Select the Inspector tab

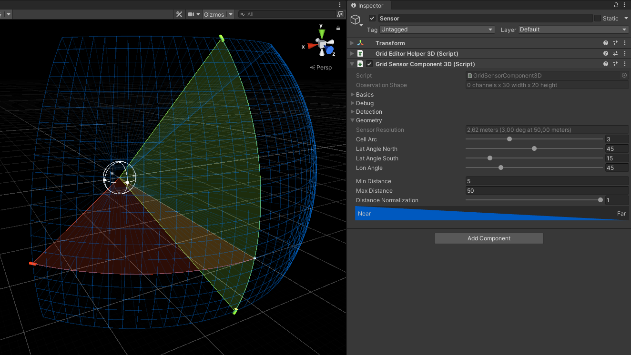coord(370,6)
